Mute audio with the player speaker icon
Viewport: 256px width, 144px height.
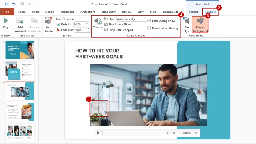click(x=195, y=133)
